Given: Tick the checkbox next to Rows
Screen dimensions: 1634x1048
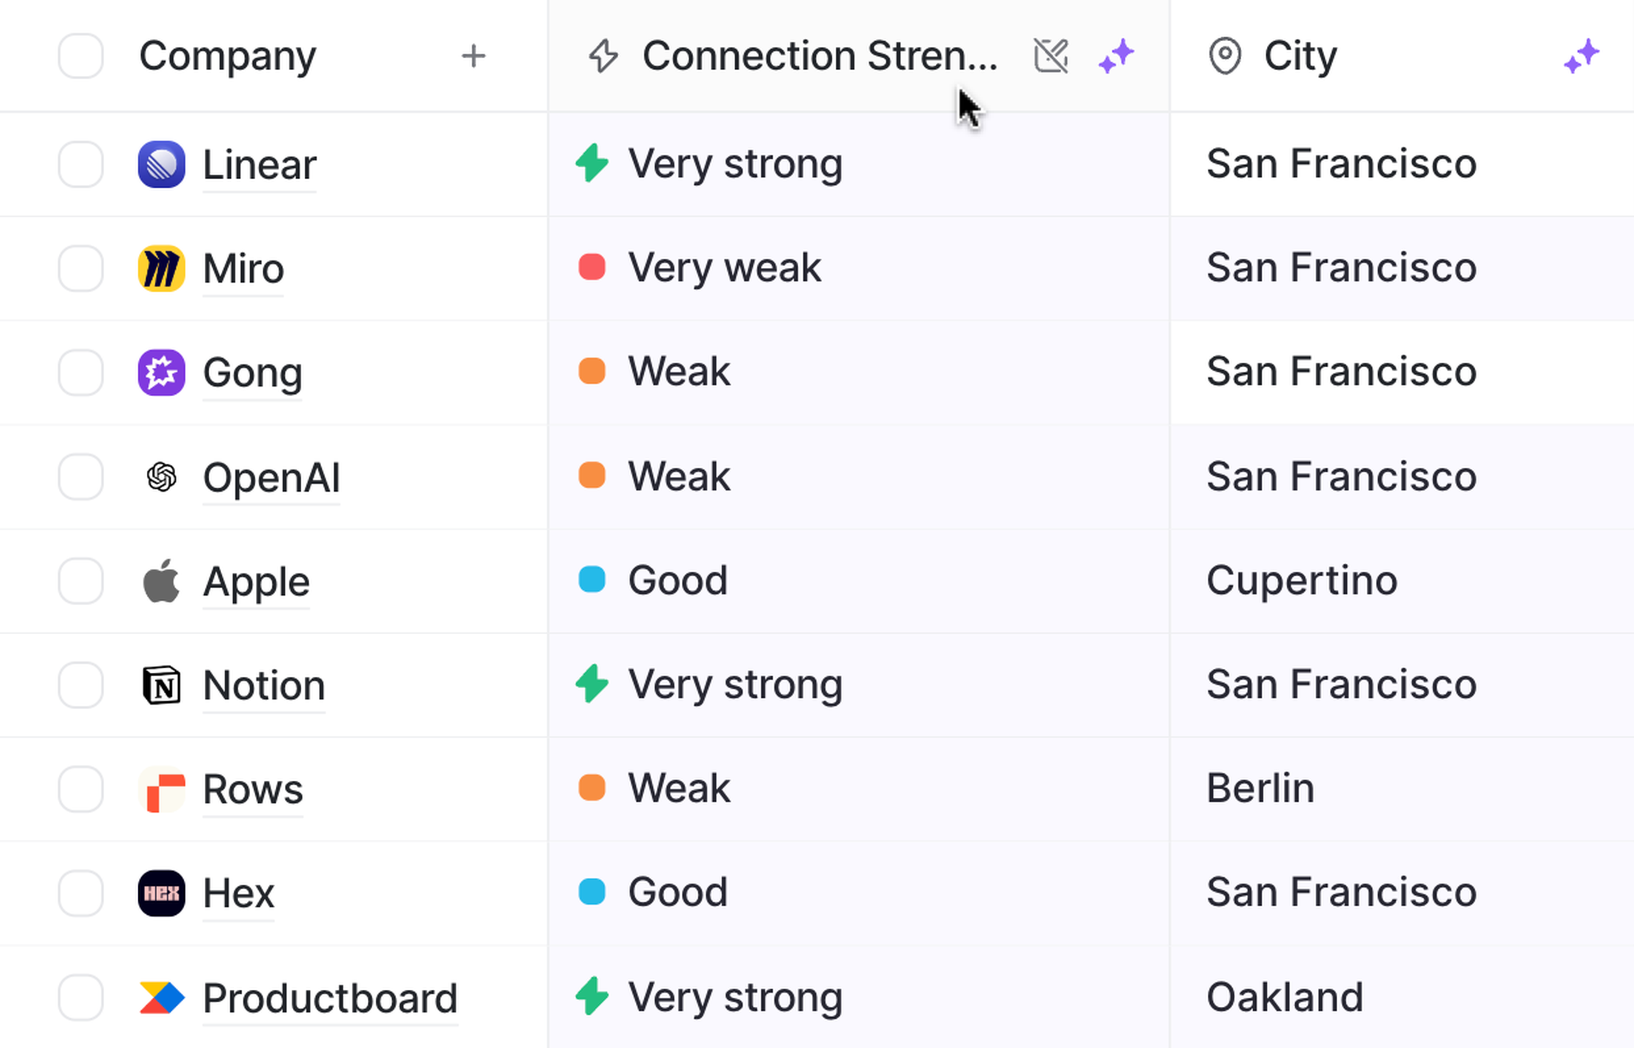Looking at the screenshot, I should click(81, 789).
